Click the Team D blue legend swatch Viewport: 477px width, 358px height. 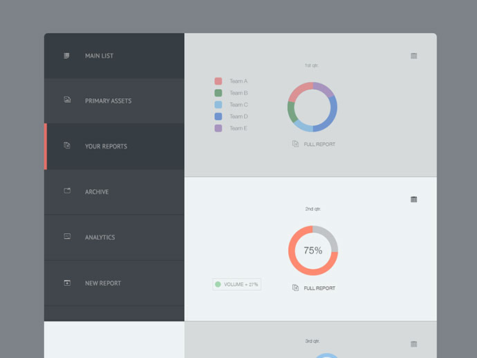pyautogui.click(x=218, y=117)
